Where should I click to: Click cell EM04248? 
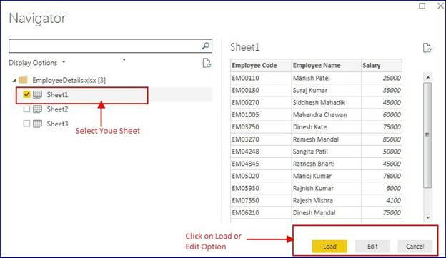click(x=261, y=152)
